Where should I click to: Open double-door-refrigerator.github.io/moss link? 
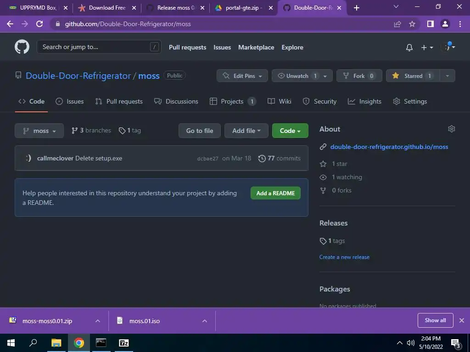389,147
